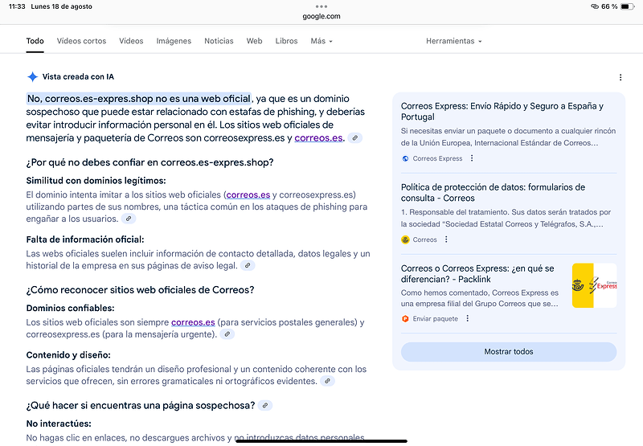Click the 'Vista creada con IA' label
643x446 pixels.
coord(78,76)
